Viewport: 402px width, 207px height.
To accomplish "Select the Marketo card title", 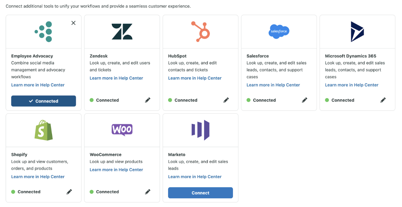I will [177, 155].
